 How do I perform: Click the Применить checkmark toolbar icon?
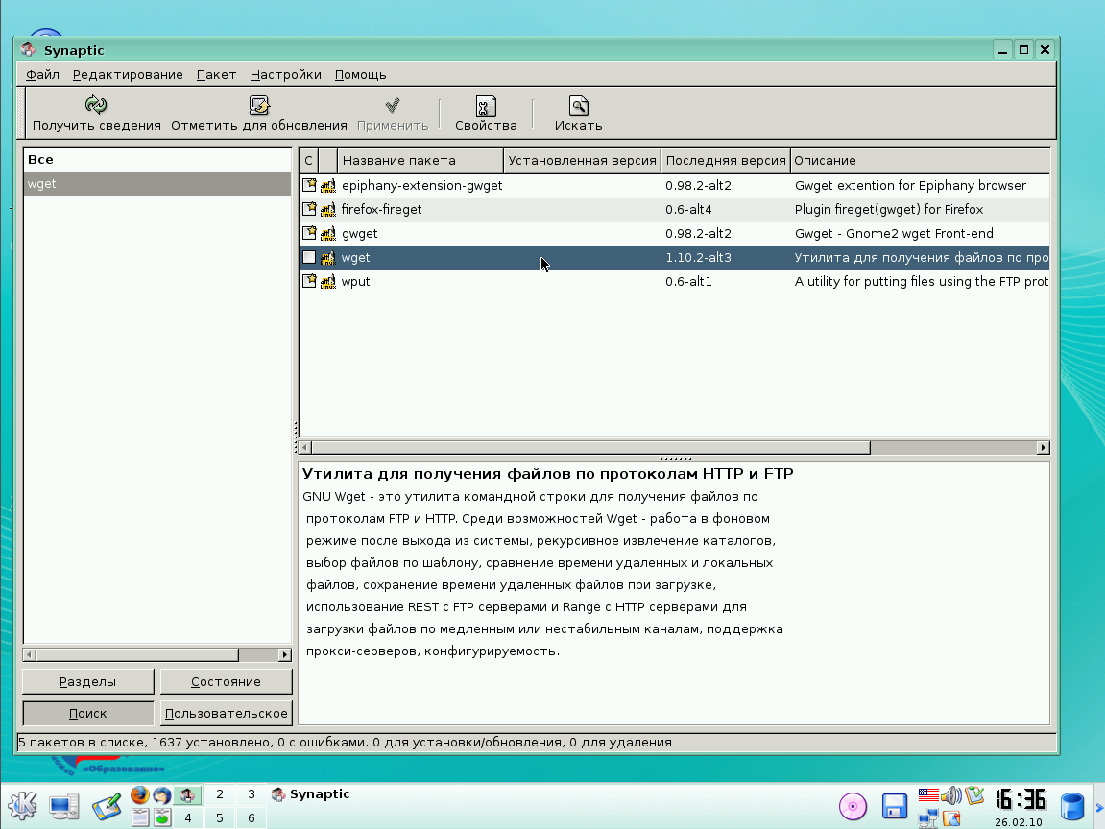(393, 106)
